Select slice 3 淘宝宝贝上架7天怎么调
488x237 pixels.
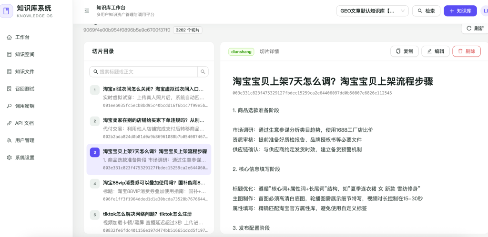pos(149,159)
